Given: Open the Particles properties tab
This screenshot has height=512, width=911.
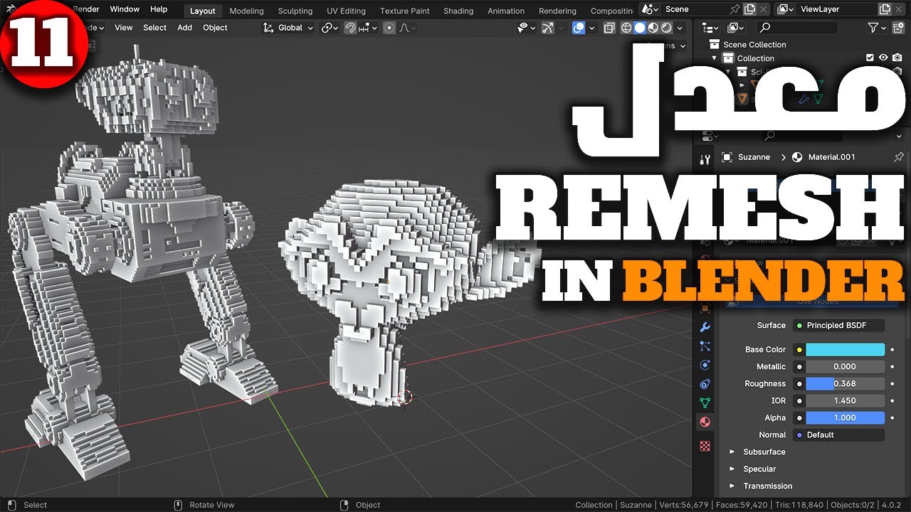Looking at the screenshot, I should coord(705,346).
